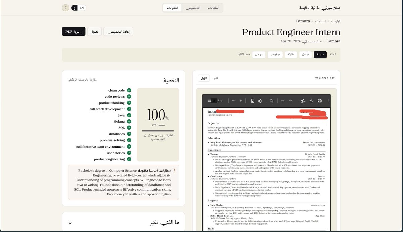Click the PDF page number input field

[x=214, y=101]
